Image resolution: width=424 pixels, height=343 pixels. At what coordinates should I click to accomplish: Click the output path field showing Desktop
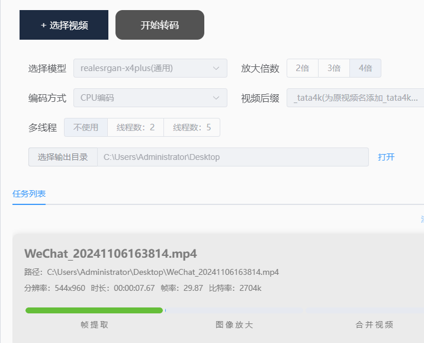pyautogui.click(x=232, y=157)
